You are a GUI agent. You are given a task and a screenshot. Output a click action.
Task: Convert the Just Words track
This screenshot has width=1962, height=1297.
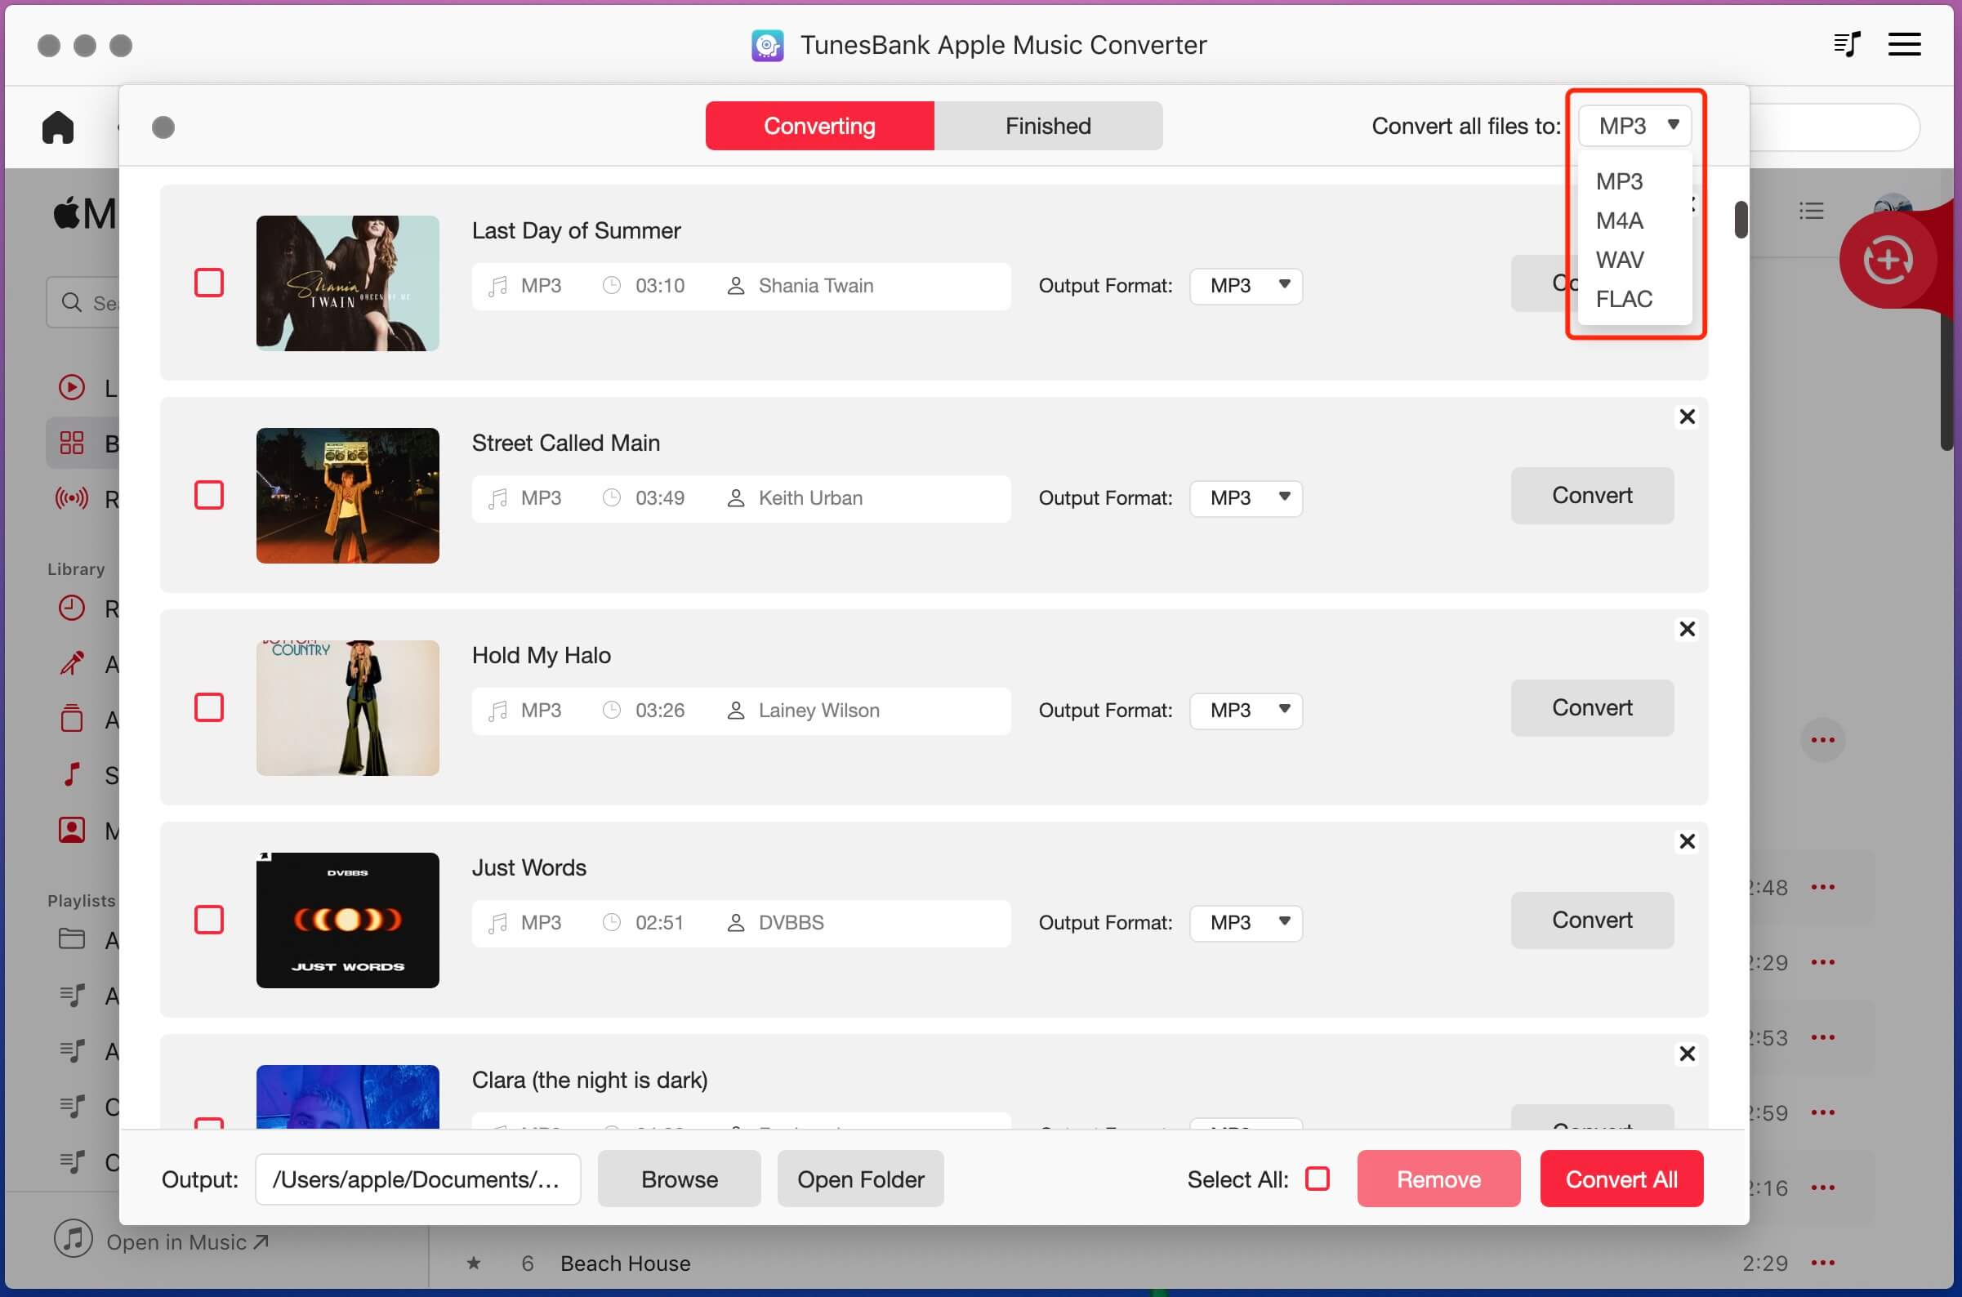click(x=1592, y=920)
